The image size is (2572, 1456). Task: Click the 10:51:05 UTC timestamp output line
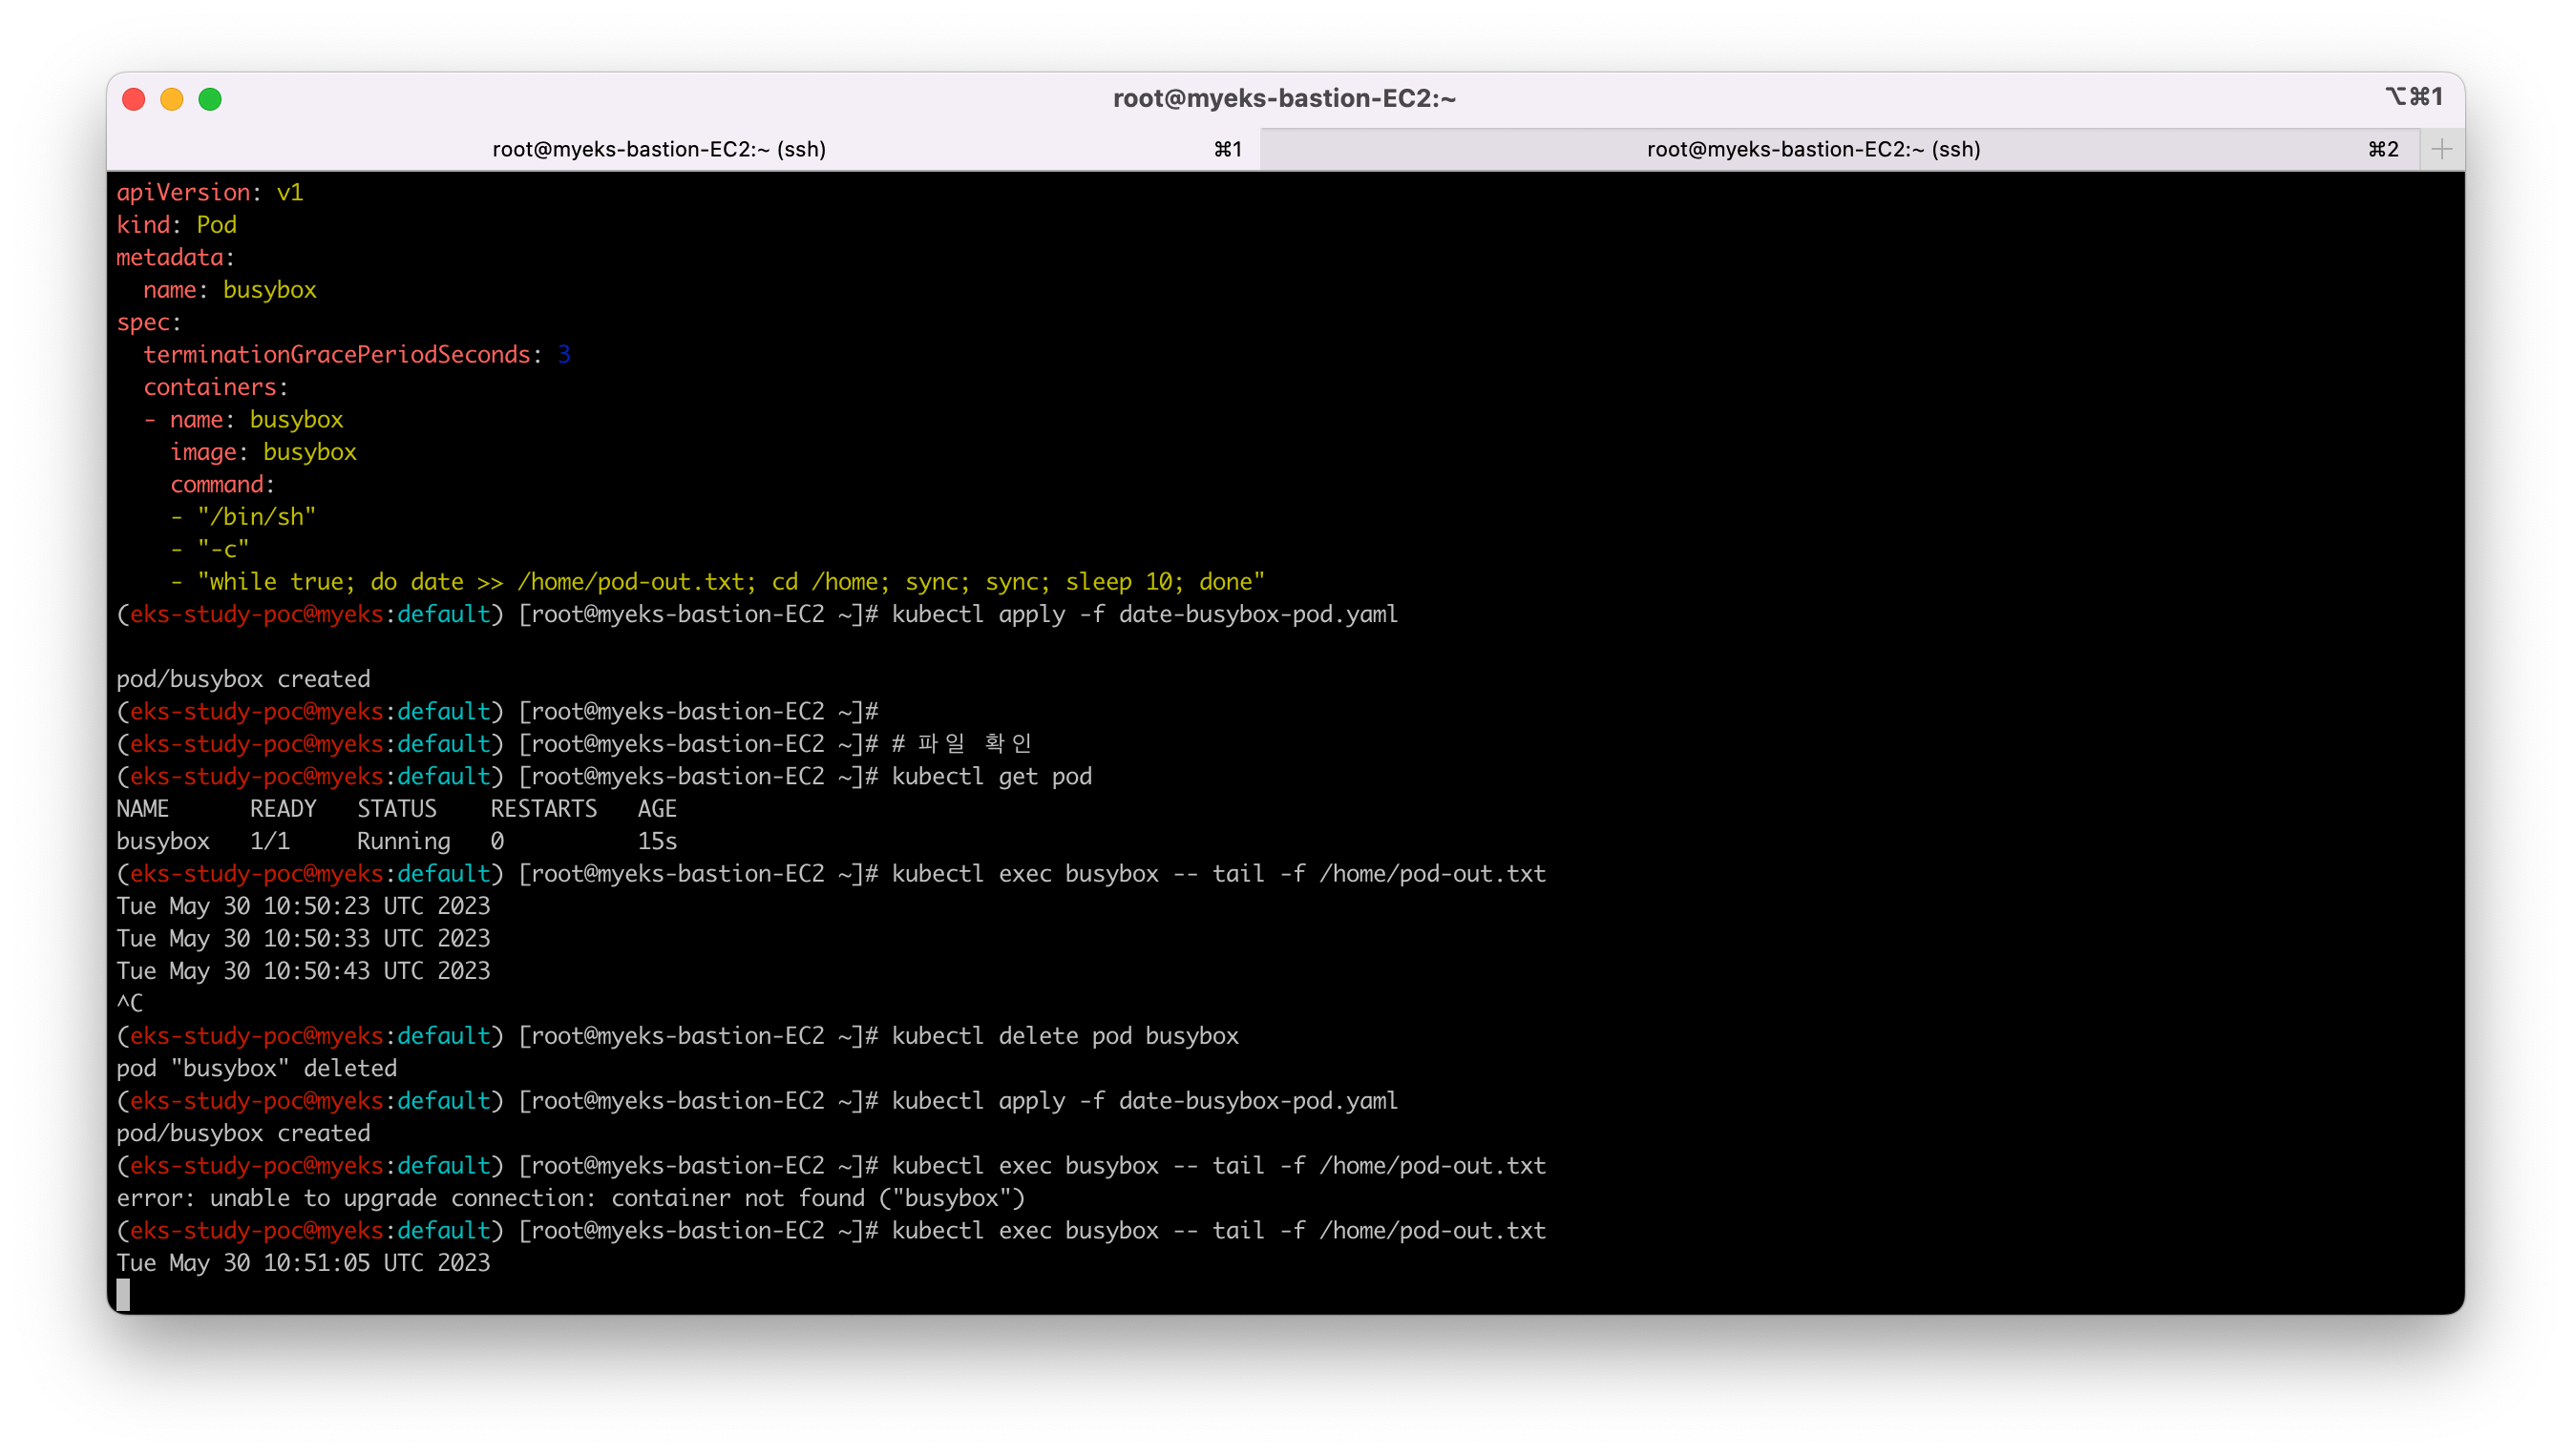click(x=303, y=1262)
